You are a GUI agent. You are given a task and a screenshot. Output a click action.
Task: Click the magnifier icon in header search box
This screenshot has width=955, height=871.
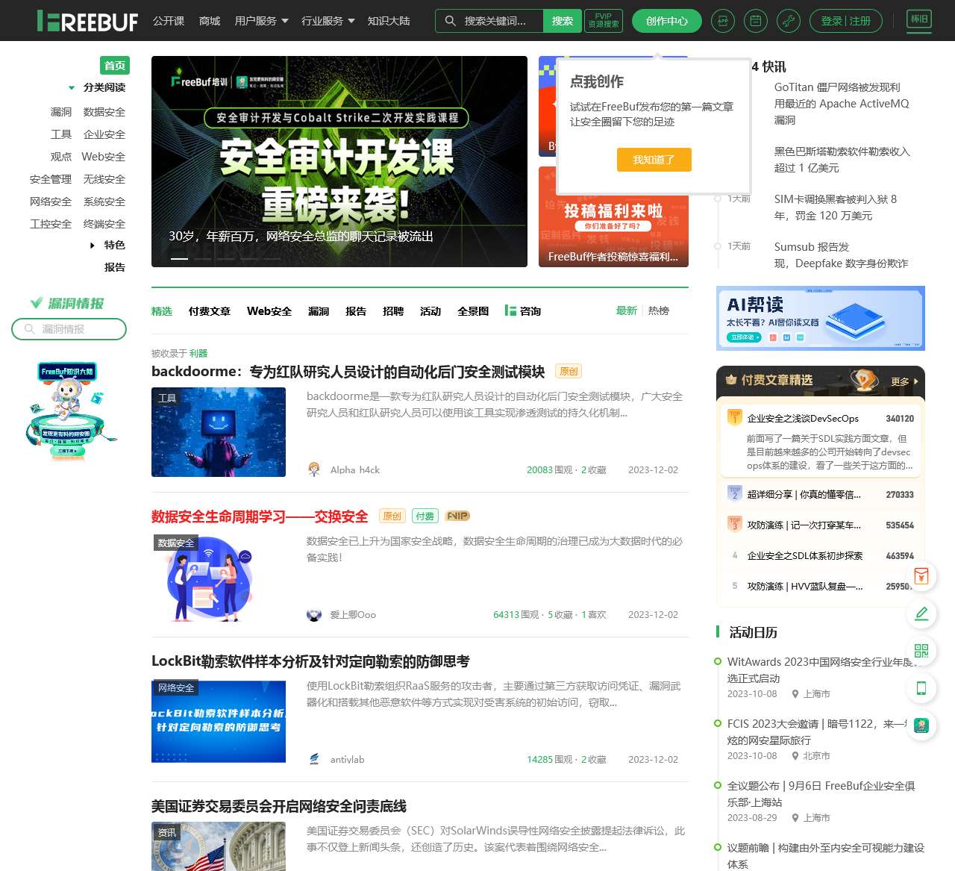tap(450, 21)
